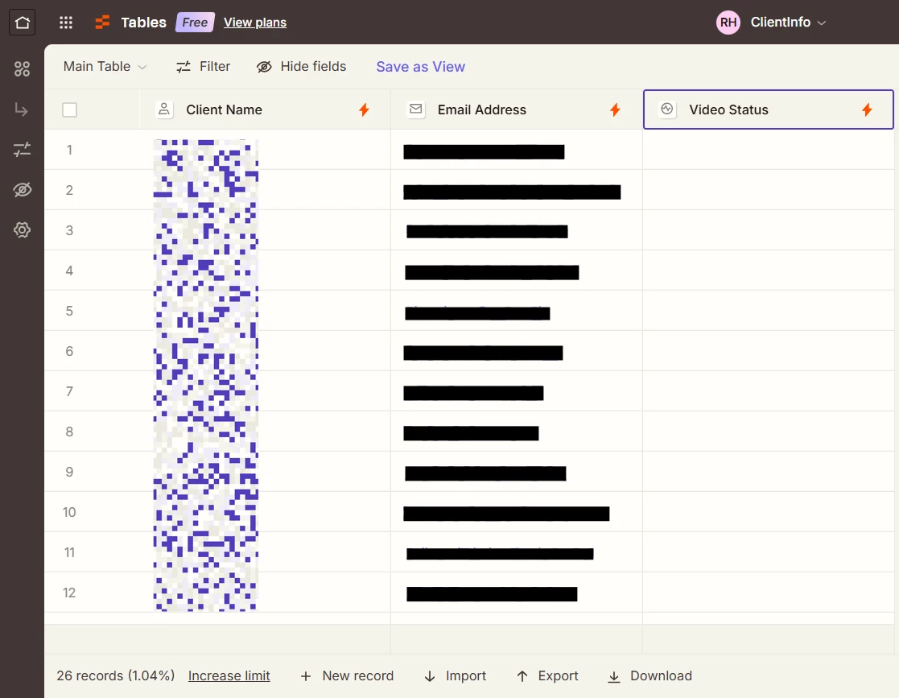899x698 pixels.
Task: Select the Email Address column header
Action: click(517, 109)
